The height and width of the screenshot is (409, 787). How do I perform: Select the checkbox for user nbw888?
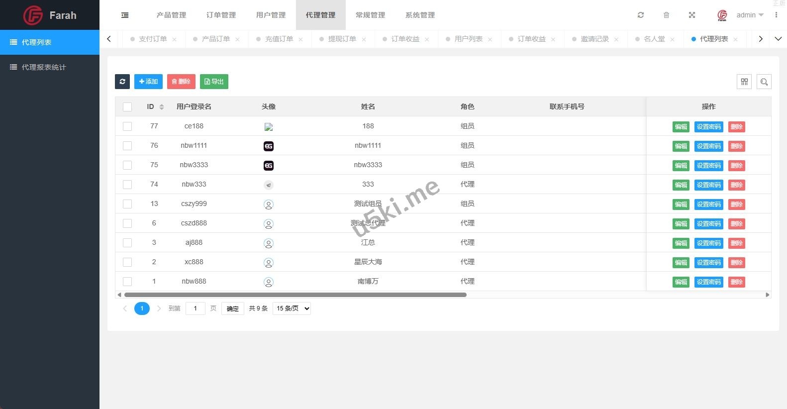click(x=127, y=282)
